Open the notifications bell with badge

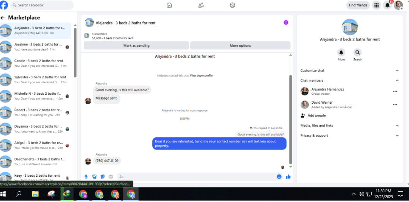pyautogui.click(x=387, y=5)
